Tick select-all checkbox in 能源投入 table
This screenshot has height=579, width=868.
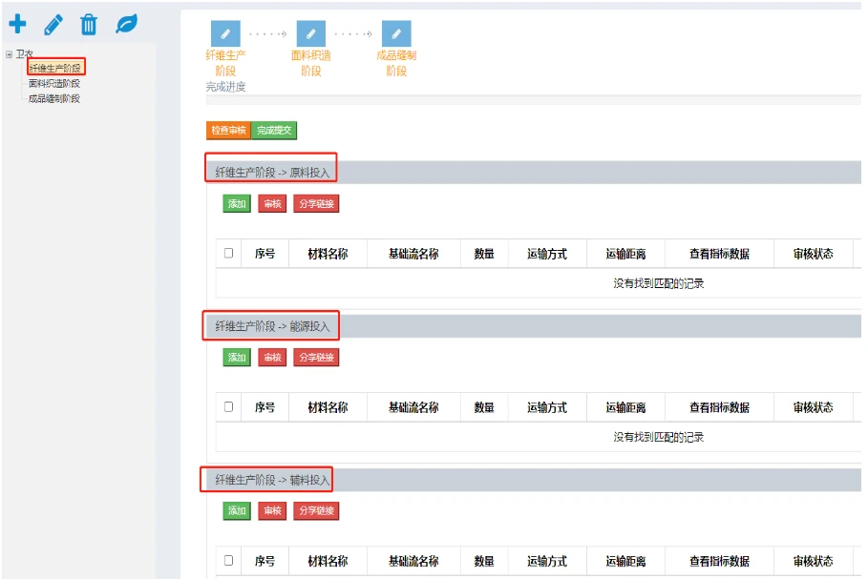pos(228,407)
